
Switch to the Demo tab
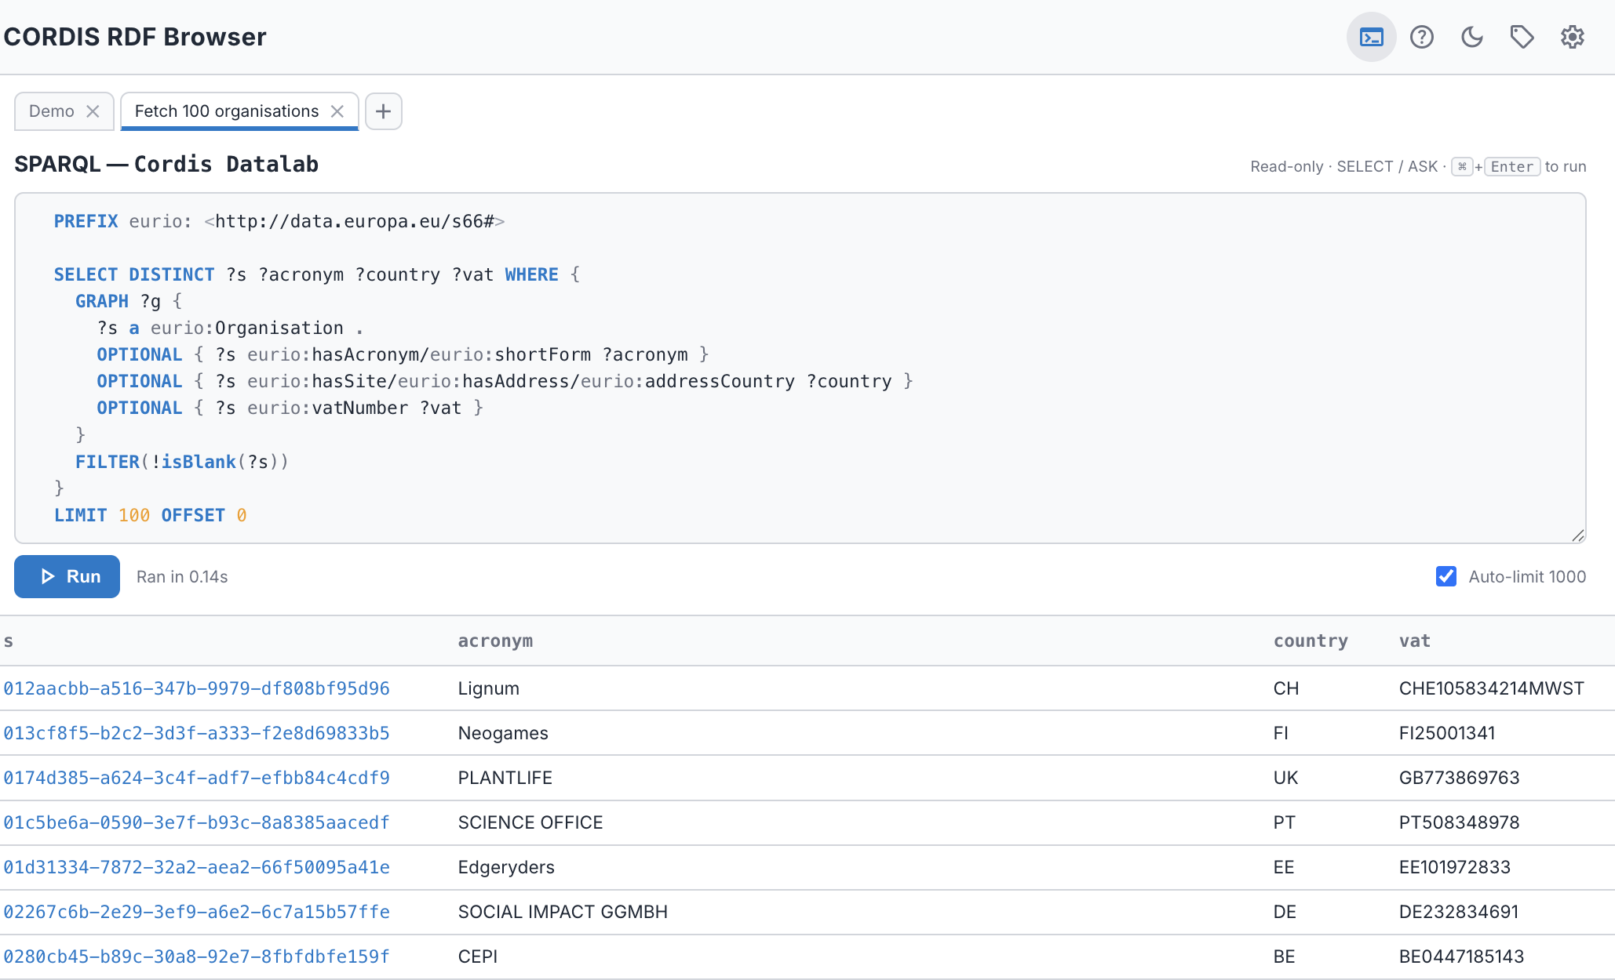pos(52,111)
